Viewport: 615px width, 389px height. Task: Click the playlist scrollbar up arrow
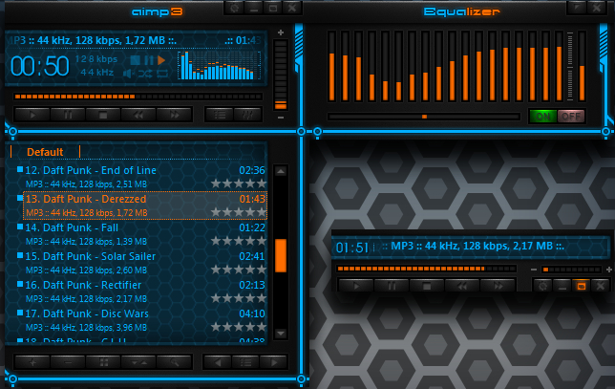click(x=281, y=171)
